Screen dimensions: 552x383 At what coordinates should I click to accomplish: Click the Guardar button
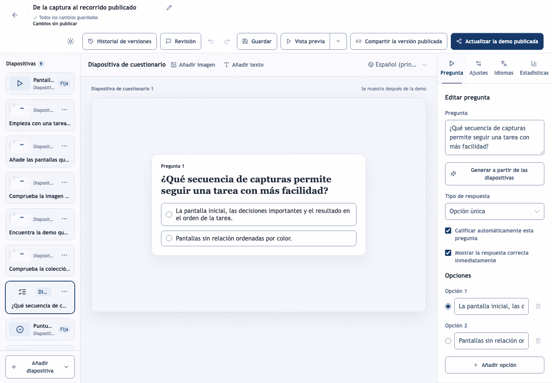pyautogui.click(x=257, y=41)
